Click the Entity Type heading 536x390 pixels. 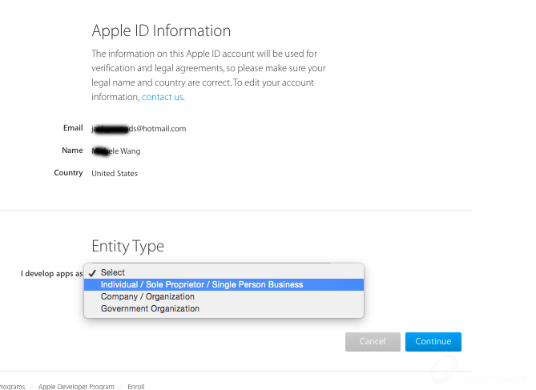click(x=127, y=246)
